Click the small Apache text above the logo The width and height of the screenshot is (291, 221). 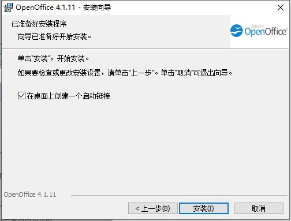click(x=258, y=26)
